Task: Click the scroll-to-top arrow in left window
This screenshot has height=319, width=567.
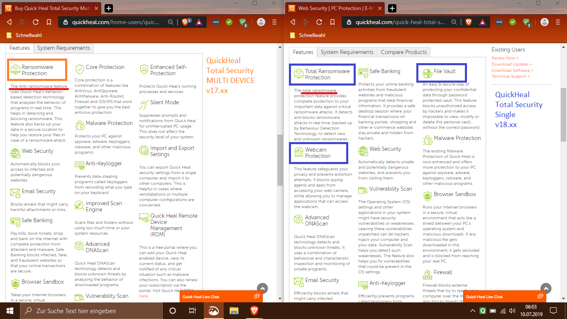Action: [262, 288]
